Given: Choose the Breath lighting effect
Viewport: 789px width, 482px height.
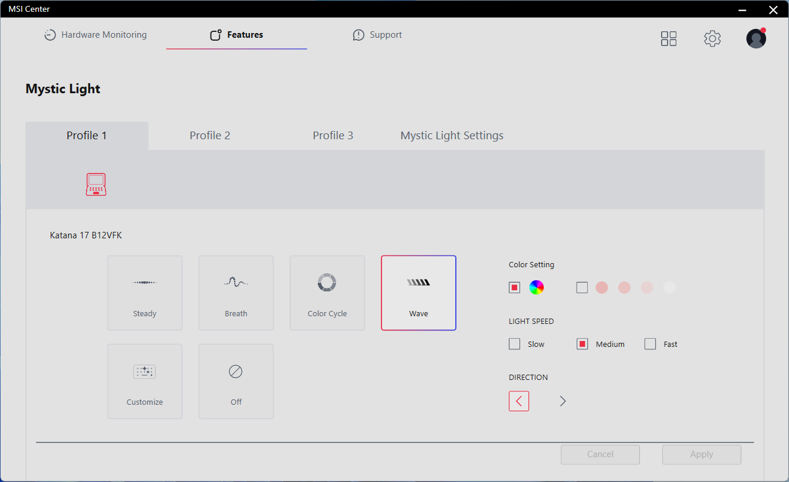Looking at the screenshot, I should (x=236, y=293).
